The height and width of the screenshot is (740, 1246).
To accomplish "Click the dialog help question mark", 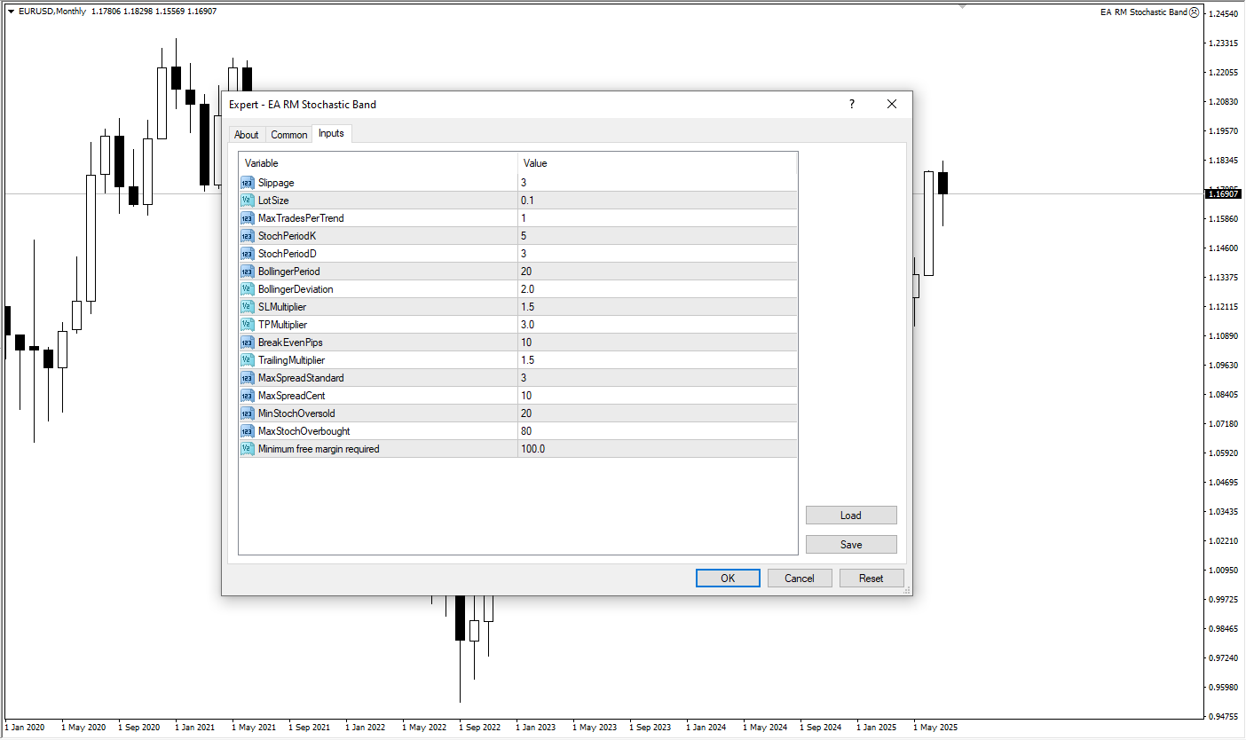I will pos(852,104).
